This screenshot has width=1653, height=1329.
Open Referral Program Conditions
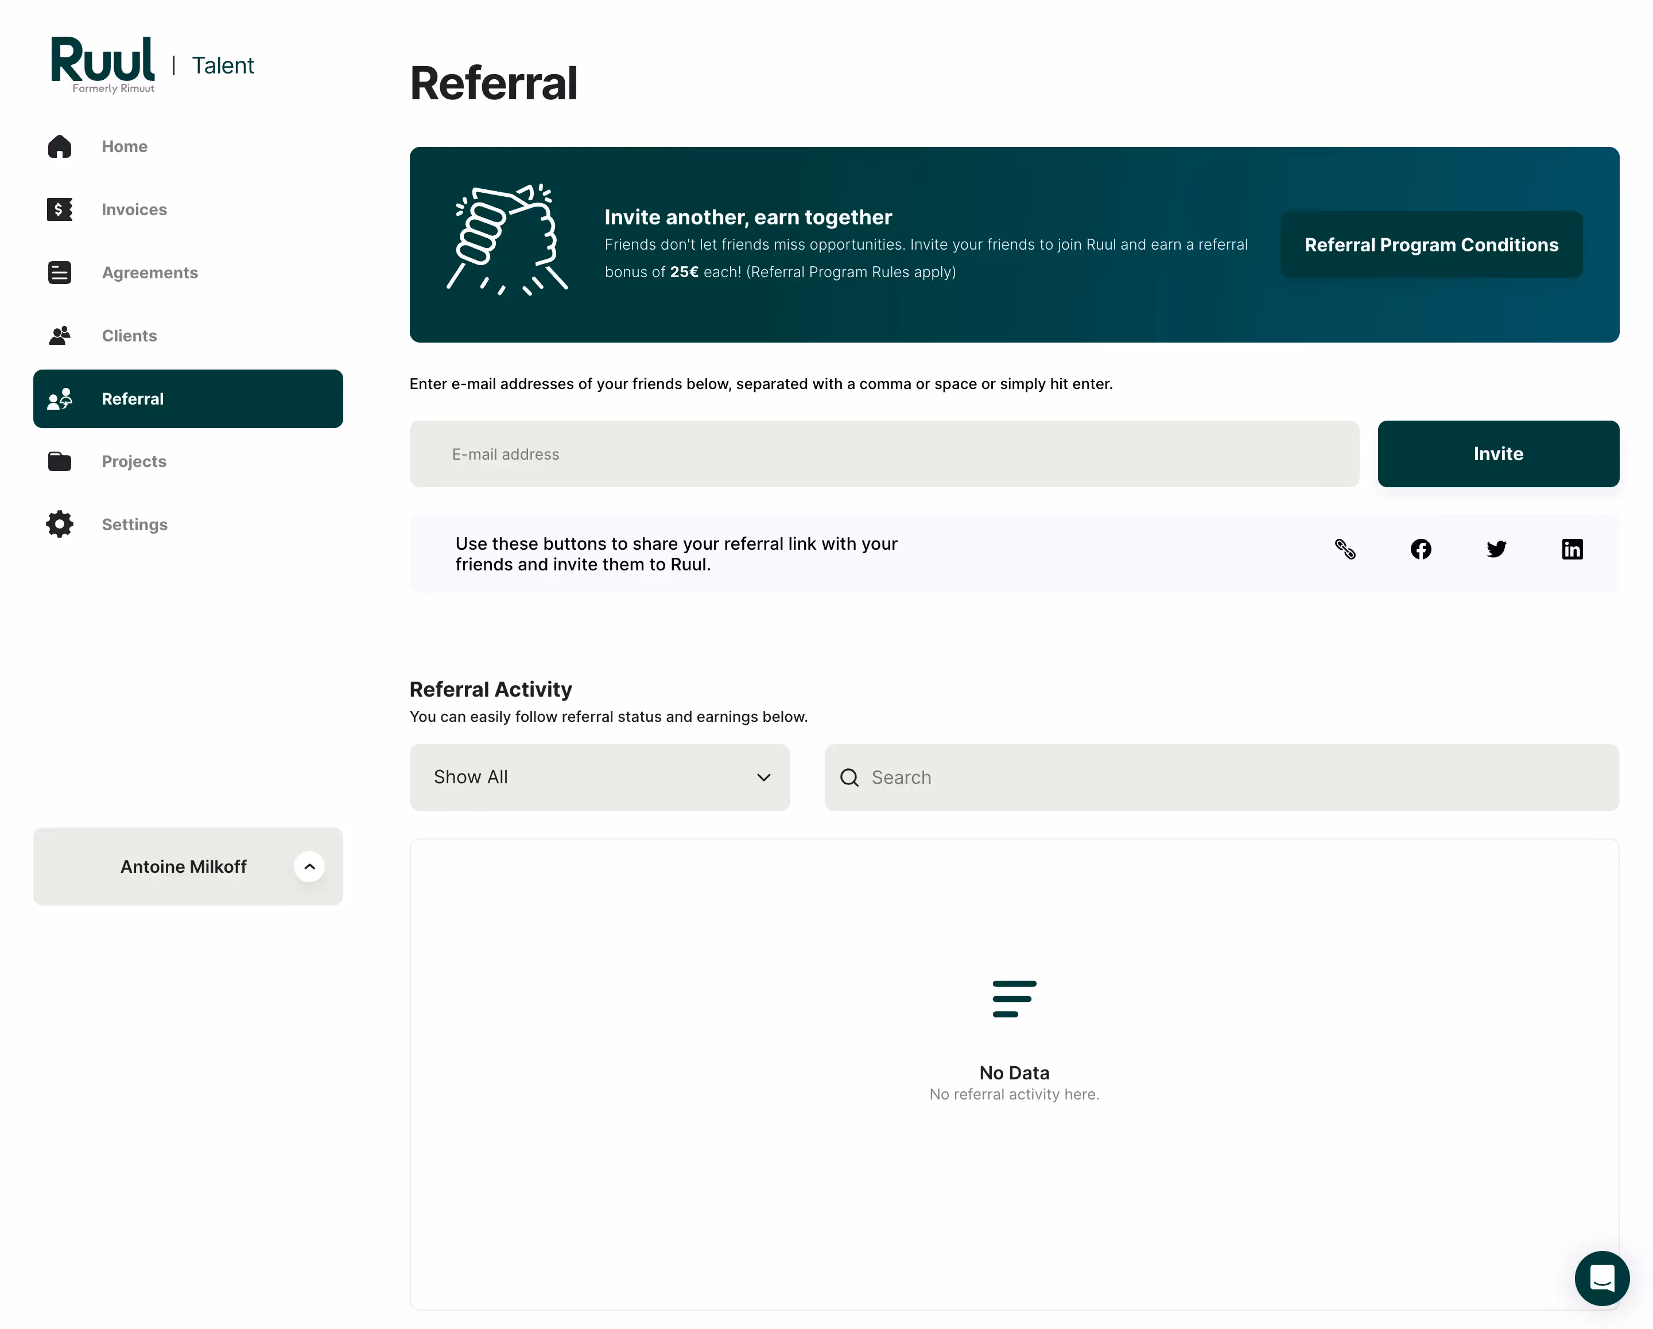(1431, 244)
